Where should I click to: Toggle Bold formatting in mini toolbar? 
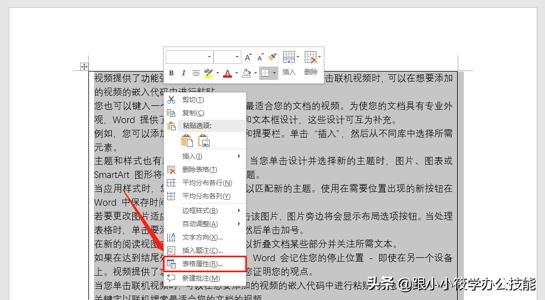[171, 73]
